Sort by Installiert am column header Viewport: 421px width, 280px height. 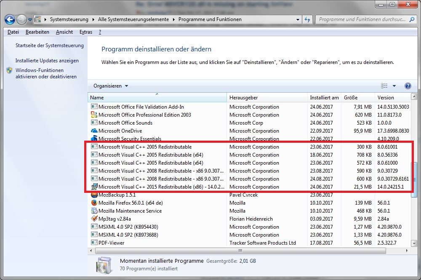coord(324,97)
